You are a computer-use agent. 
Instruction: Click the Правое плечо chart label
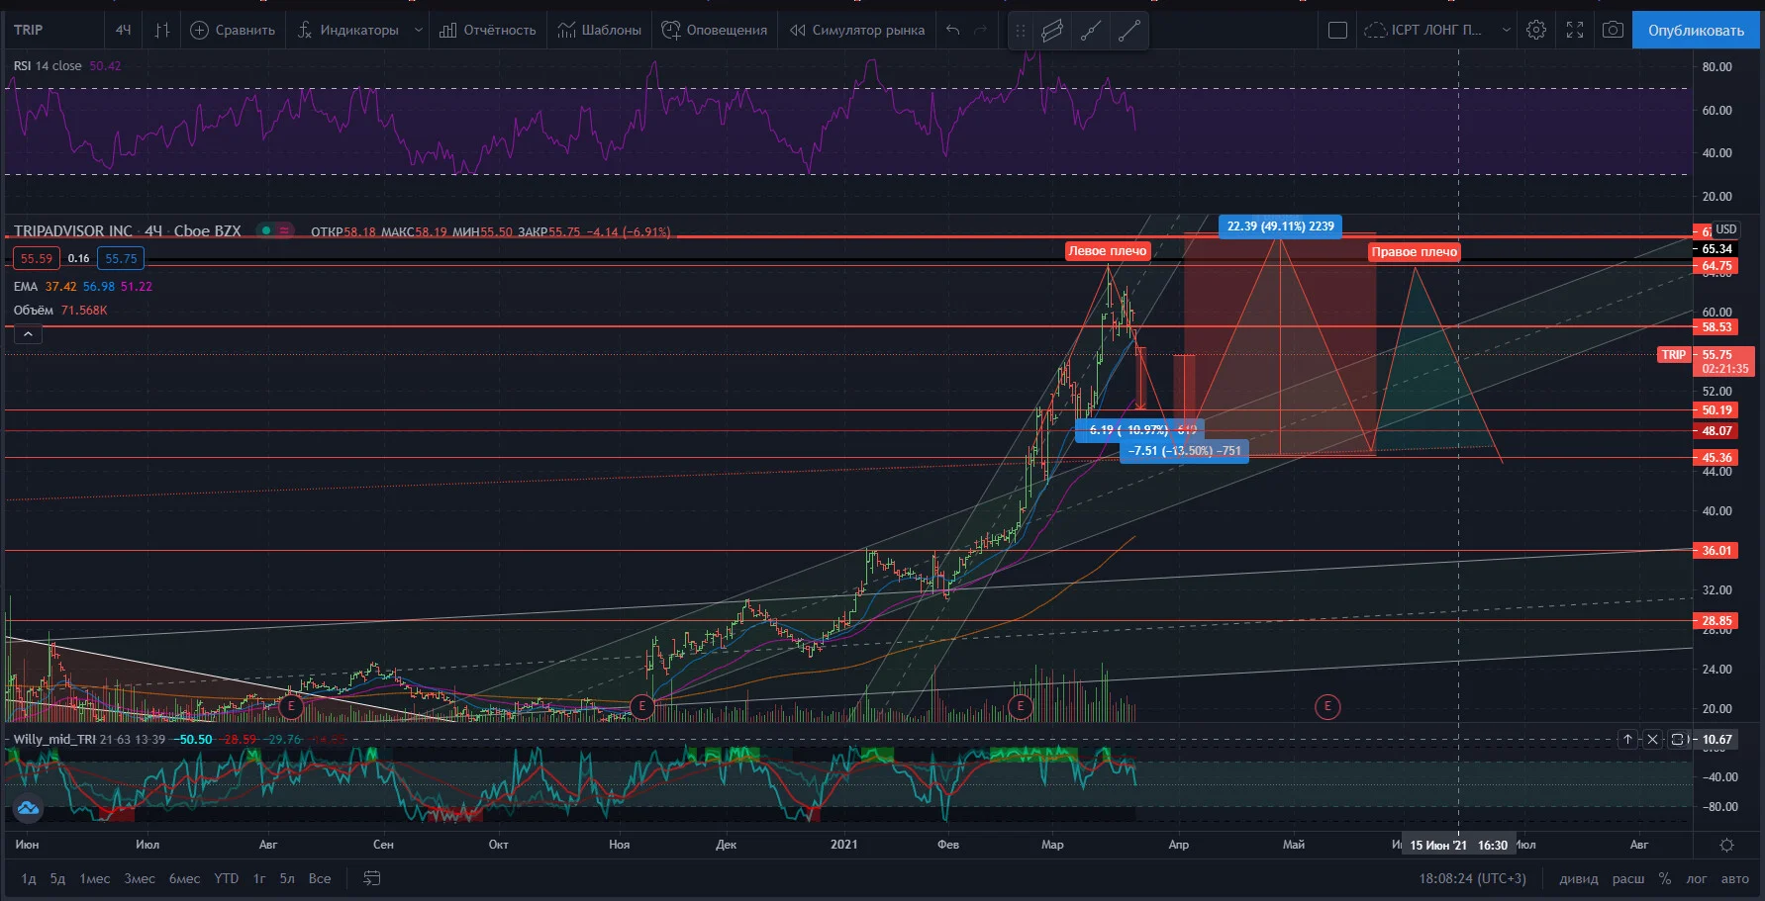point(1414,252)
